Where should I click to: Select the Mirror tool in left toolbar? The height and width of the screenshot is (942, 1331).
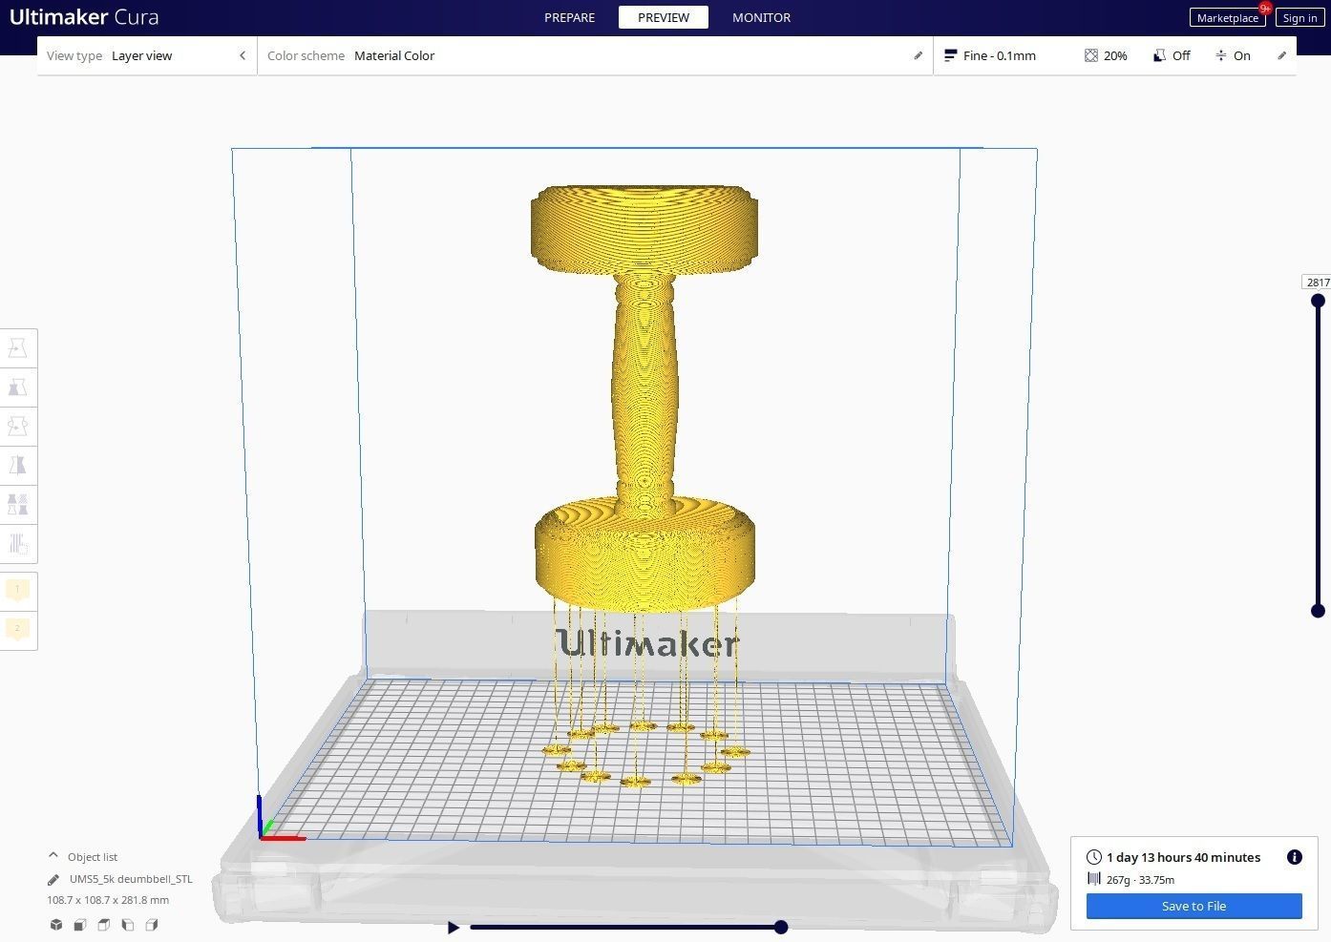(18, 466)
